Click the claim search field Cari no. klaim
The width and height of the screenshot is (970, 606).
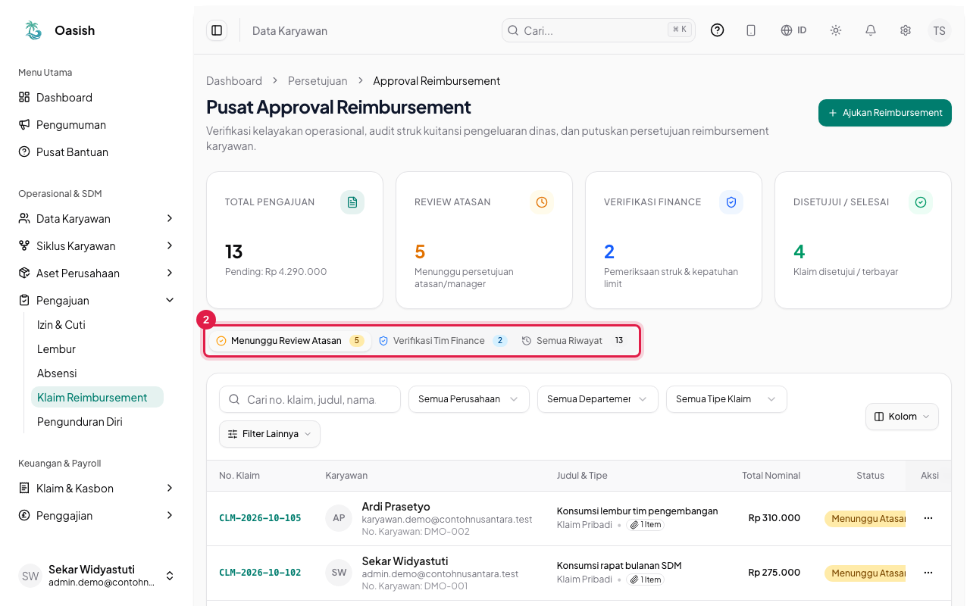310,399
